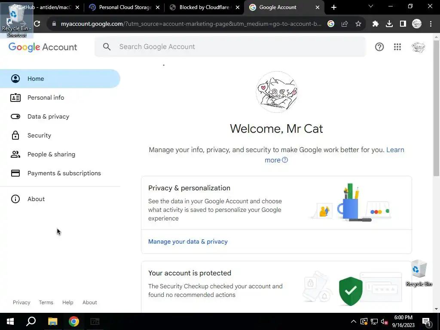The image size is (440, 330).
Task: Click the Learn more link
Action: coord(395,150)
